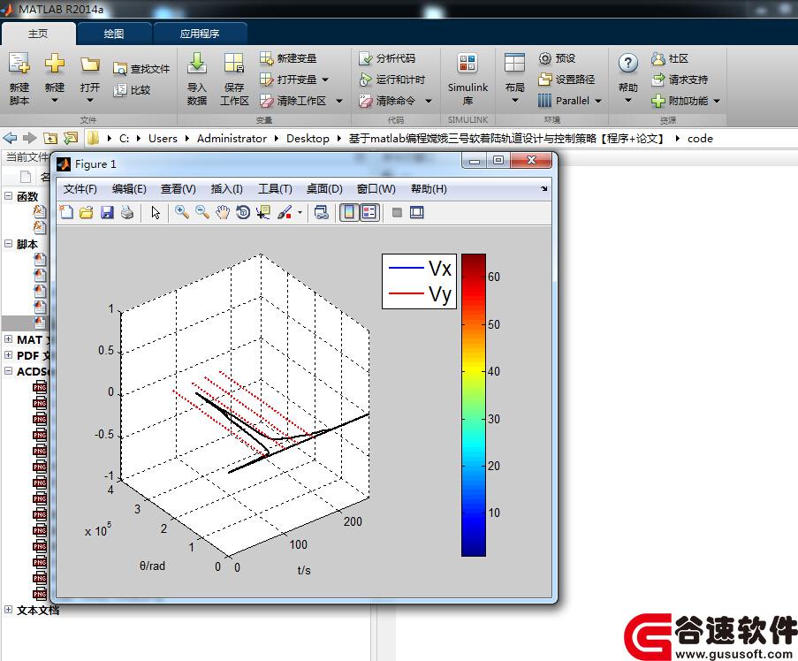Click 运行和计时 (Run and Time)
This screenshot has width=798, height=661.
(391, 80)
